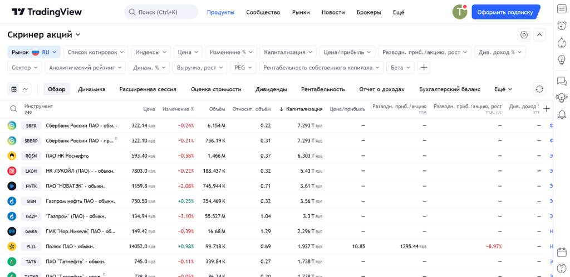Open calendar icon in sidebar

tap(562, 251)
